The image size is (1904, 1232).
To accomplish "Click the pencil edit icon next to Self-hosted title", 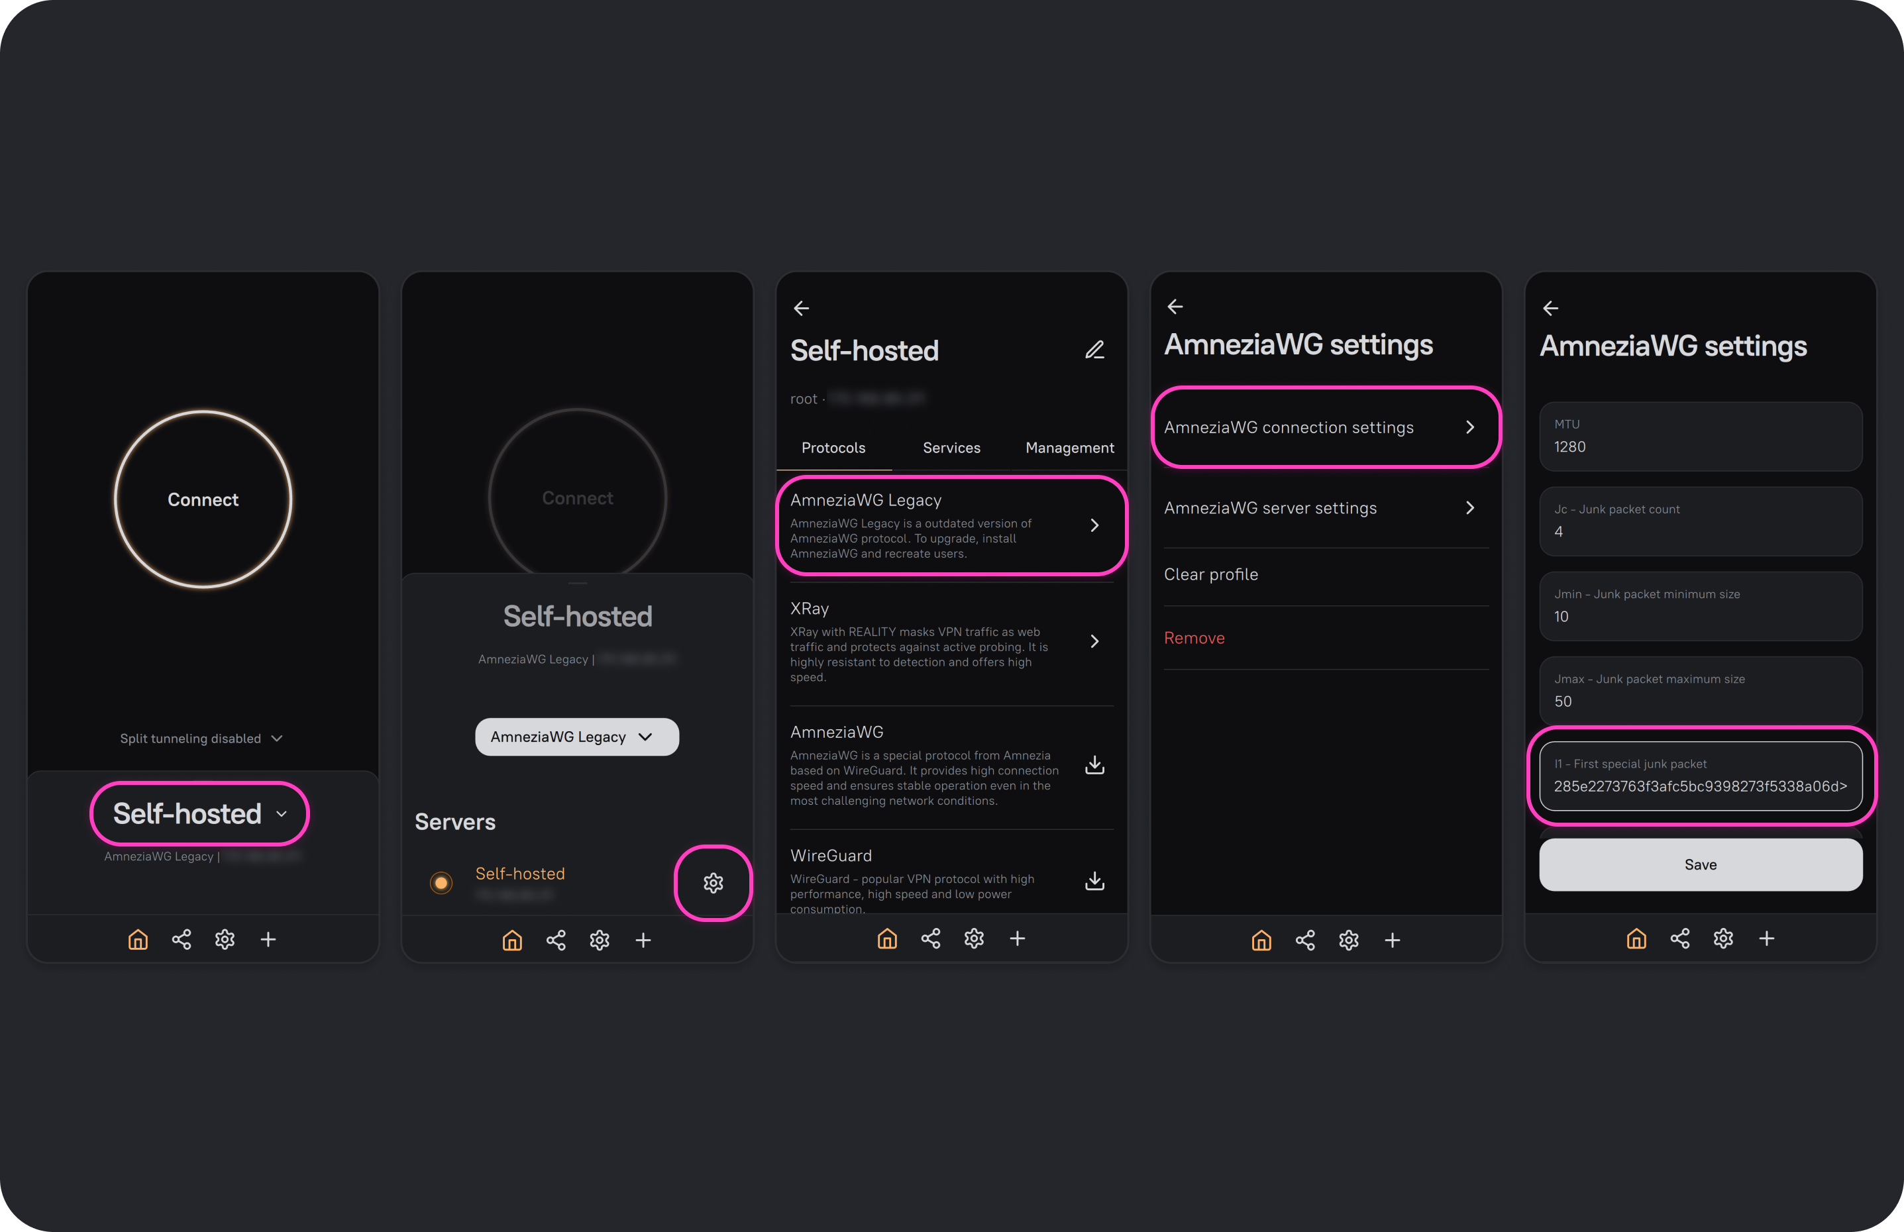I will coord(1094,350).
